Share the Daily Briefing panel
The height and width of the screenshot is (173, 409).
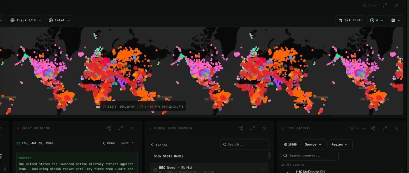point(109,128)
